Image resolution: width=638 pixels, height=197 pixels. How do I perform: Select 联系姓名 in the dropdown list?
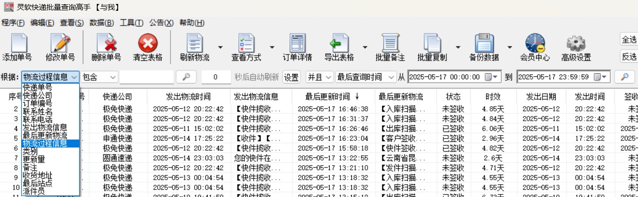point(50,111)
